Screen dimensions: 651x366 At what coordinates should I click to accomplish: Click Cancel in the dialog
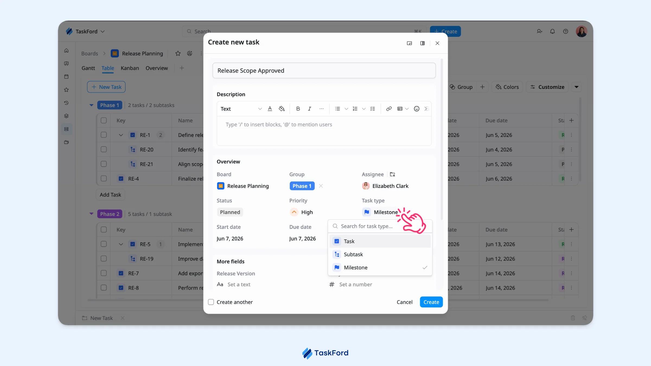coord(404,302)
